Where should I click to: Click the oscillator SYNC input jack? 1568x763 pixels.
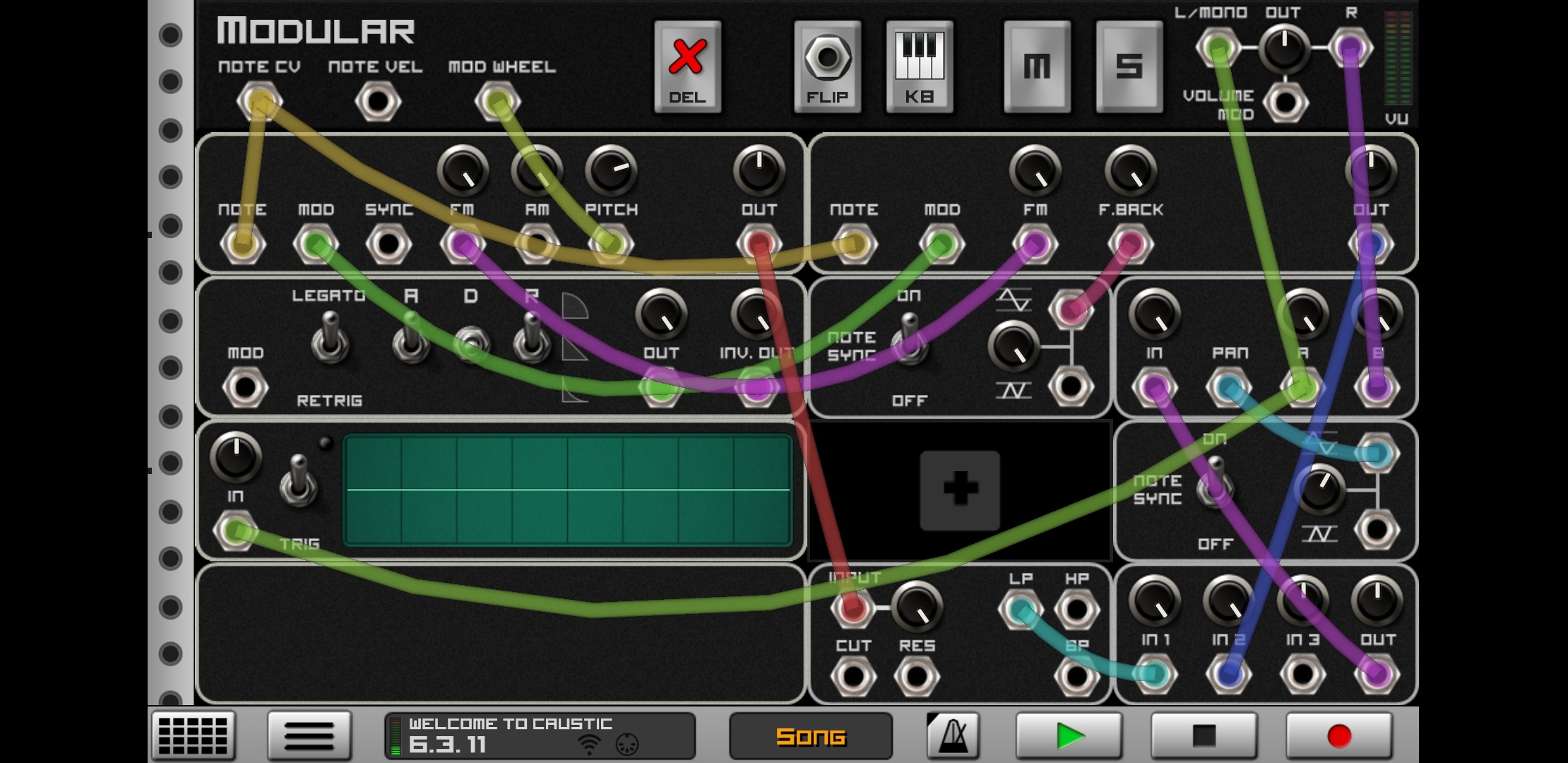tap(388, 244)
